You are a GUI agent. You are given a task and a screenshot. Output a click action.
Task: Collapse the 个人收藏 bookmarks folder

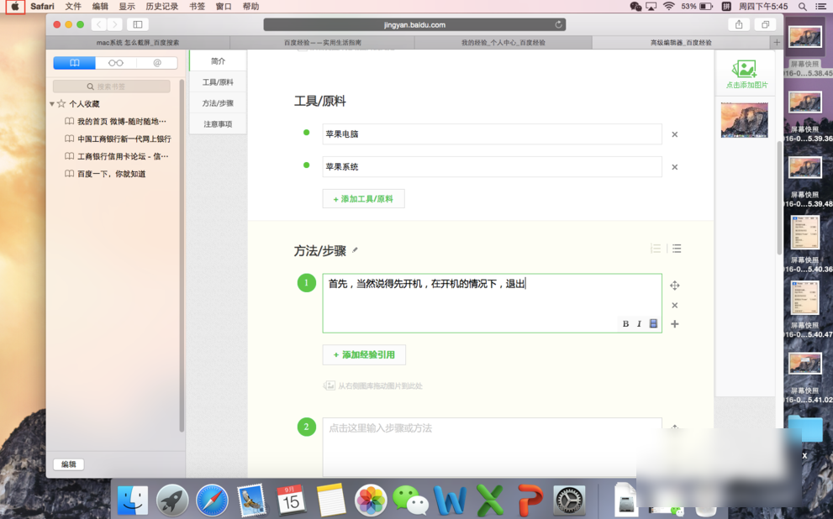[52, 102]
